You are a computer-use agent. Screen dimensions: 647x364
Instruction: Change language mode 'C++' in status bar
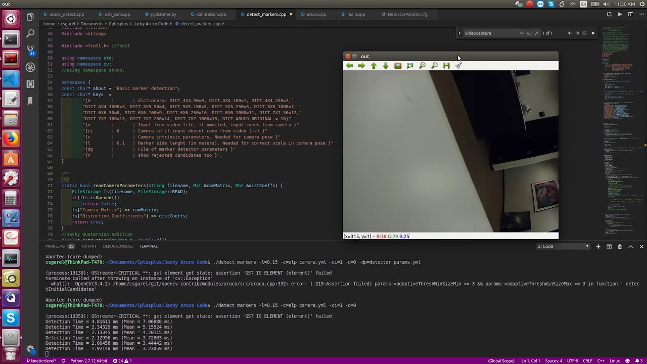click(600, 361)
